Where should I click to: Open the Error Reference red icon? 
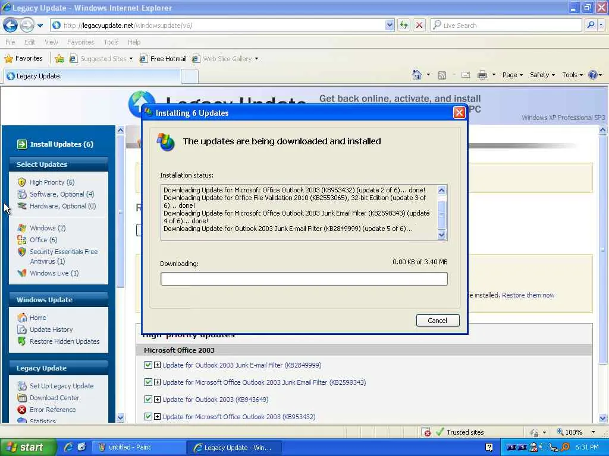[x=22, y=410]
